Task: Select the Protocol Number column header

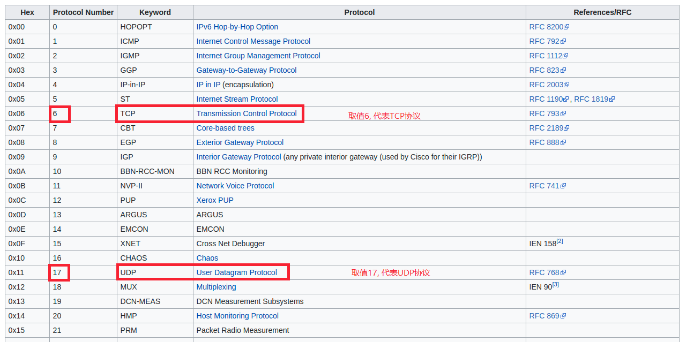Action: [x=83, y=12]
